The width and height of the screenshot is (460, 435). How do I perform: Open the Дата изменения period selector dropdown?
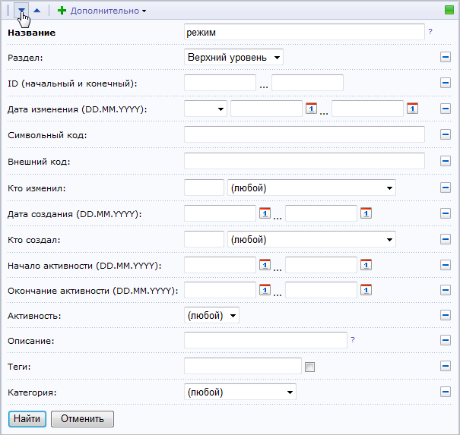pos(206,109)
